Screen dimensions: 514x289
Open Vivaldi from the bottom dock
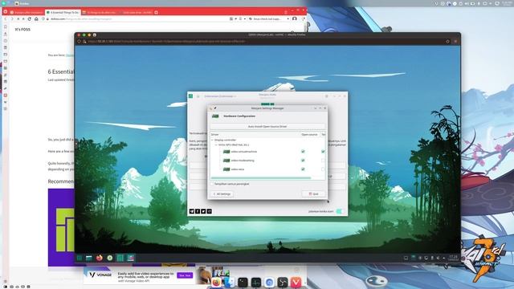(x=296, y=282)
